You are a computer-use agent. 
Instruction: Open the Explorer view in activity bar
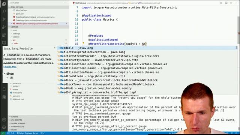tap(4, 4)
